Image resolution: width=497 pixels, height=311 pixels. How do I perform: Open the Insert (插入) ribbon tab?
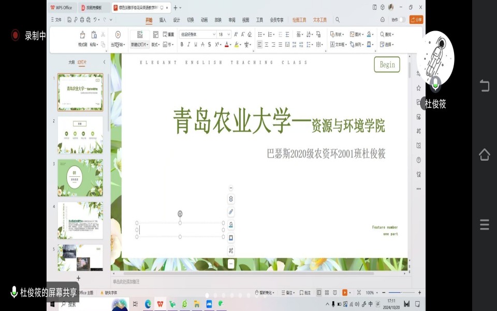pos(163,20)
